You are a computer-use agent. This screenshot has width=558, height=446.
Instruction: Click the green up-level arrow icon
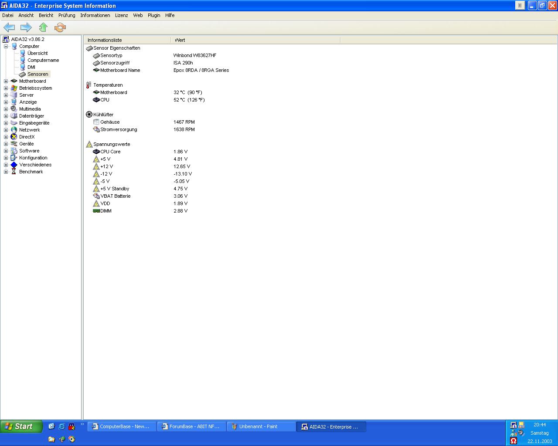(x=43, y=27)
